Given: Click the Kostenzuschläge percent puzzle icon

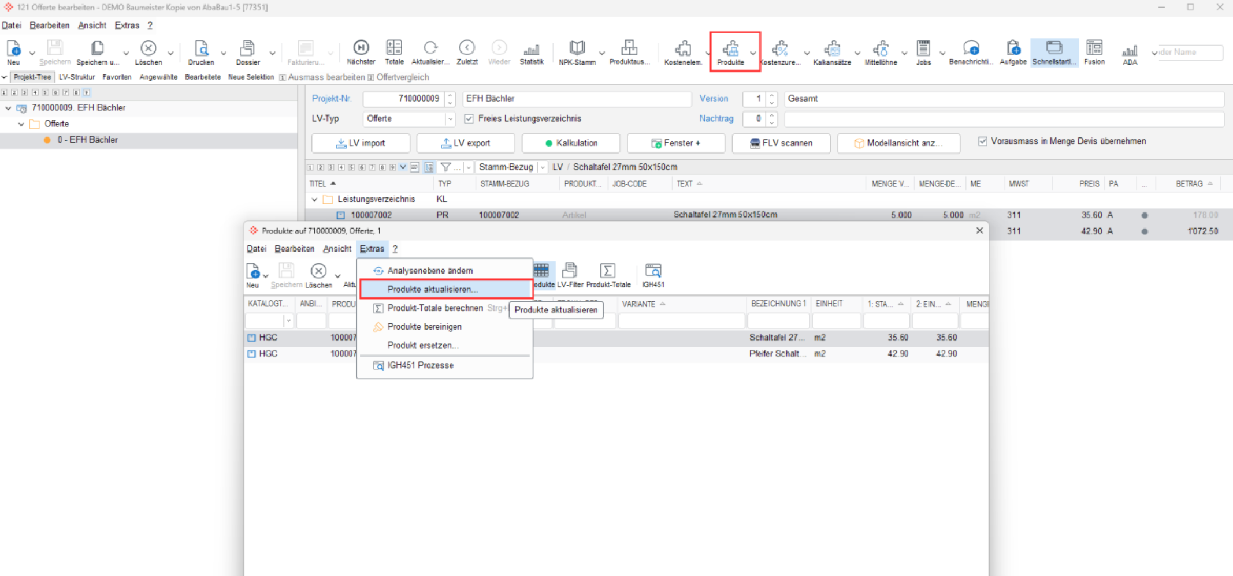Looking at the screenshot, I should coord(780,48).
